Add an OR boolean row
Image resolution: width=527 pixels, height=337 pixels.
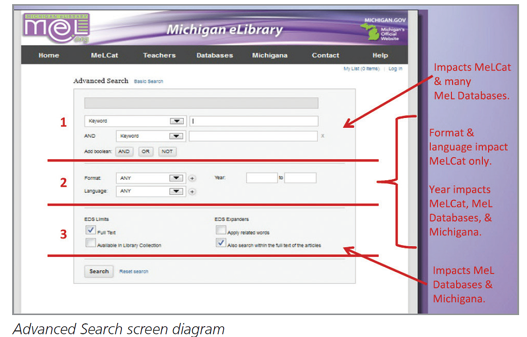pyautogui.click(x=145, y=152)
